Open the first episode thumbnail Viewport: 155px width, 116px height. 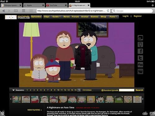tap(16, 99)
